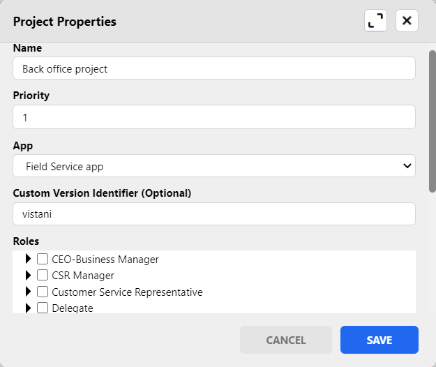This screenshot has width=436, height=367.
Task: Expand the Customer Service Representative node
Action: 29,292
